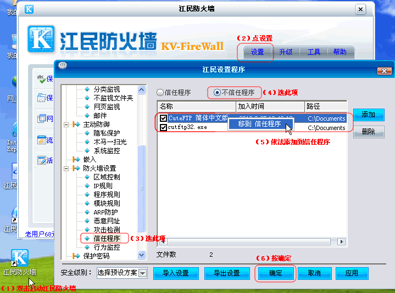The height and width of the screenshot is (293, 395).
Task: Click the folder sidebar icon in main window
Action: tap(41, 98)
